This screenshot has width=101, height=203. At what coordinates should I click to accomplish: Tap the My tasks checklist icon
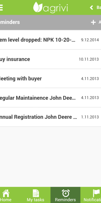[x=36, y=193]
